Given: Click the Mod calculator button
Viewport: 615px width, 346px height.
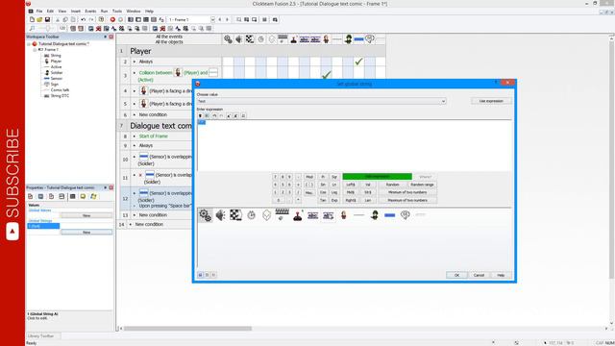Looking at the screenshot, I should (x=309, y=177).
